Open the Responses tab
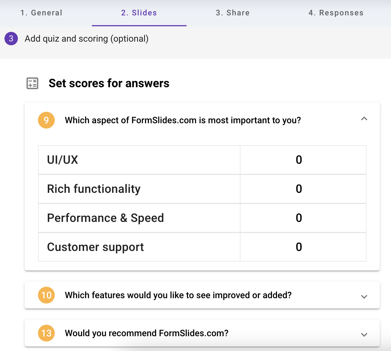Image resolution: width=391 pixels, height=351 pixels. [x=336, y=13]
